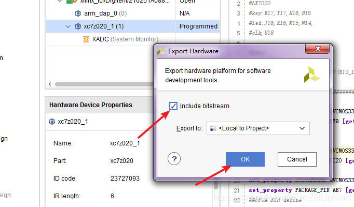Click line 5 #clk, U18 comment
This screenshot has width=354, height=207.
coord(261,33)
